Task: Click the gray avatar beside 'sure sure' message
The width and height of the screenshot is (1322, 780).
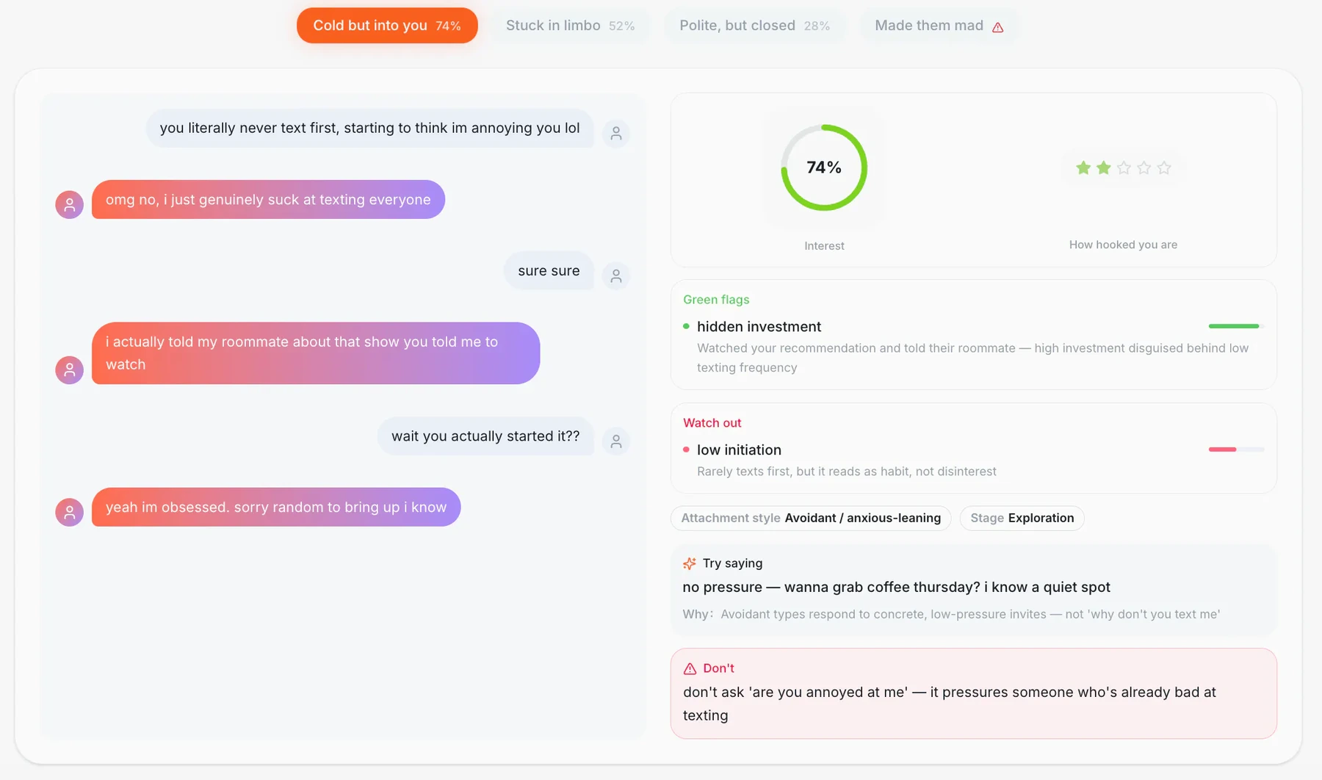Action: pyautogui.click(x=616, y=276)
